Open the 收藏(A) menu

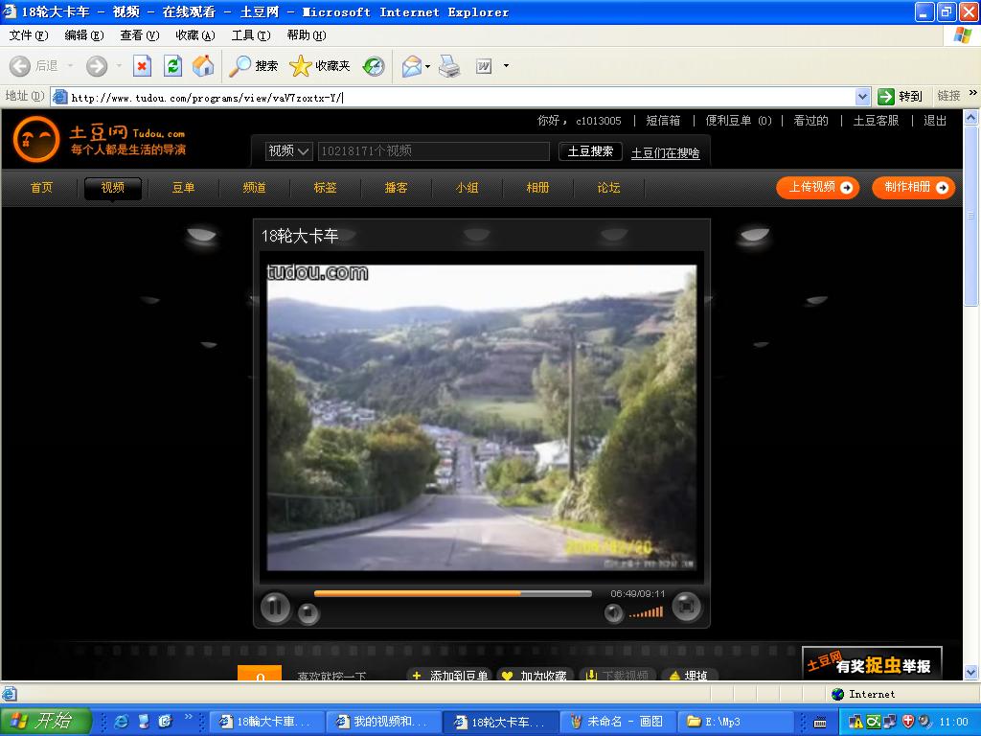[195, 35]
